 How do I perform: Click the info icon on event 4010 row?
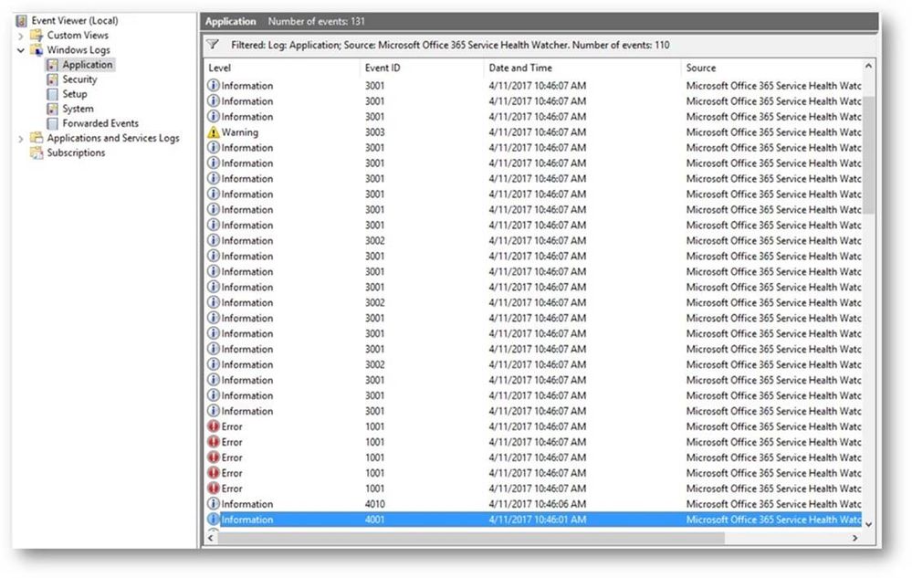click(214, 503)
